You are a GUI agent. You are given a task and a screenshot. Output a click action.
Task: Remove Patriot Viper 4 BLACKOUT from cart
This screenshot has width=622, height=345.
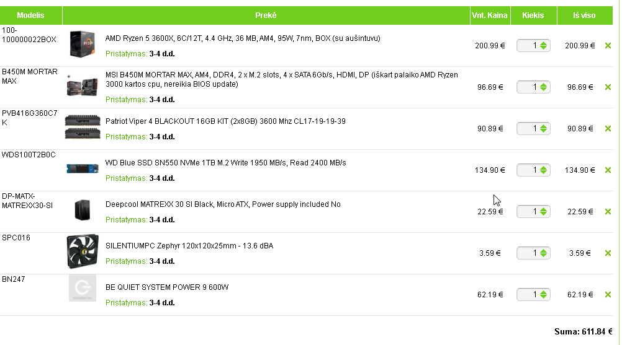pyautogui.click(x=608, y=129)
